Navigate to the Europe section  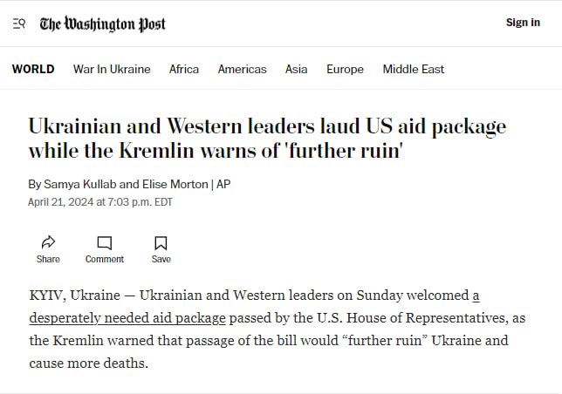(x=345, y=69)
